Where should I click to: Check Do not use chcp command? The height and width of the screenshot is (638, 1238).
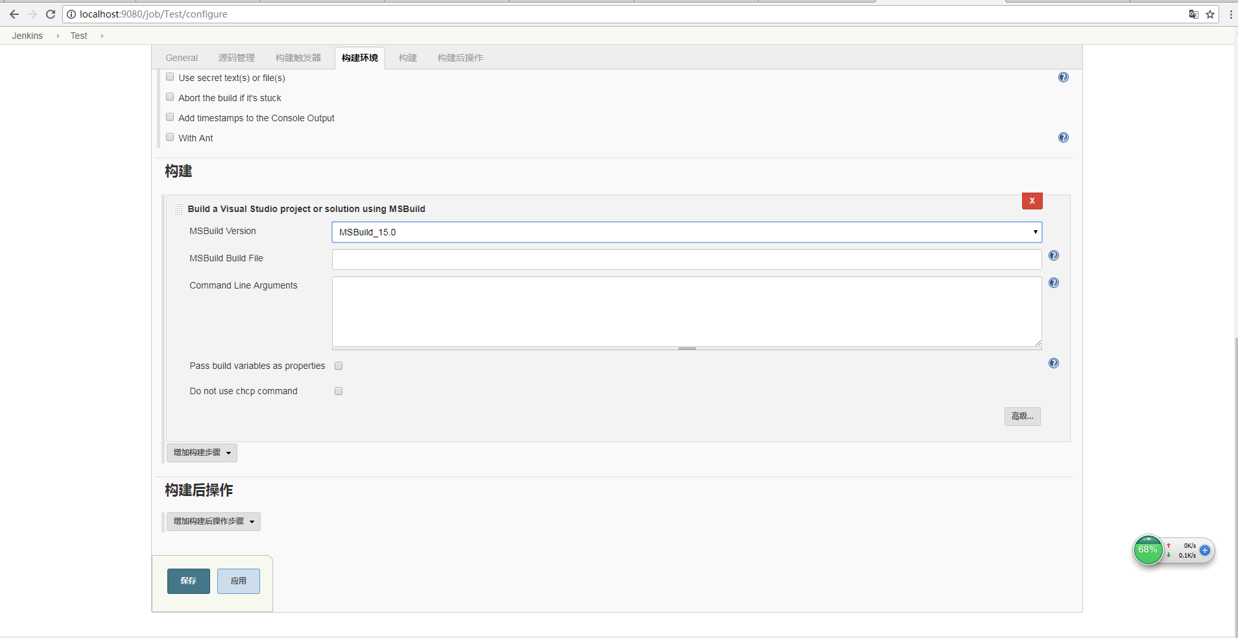pyautogui.click(x=339, y=391)
